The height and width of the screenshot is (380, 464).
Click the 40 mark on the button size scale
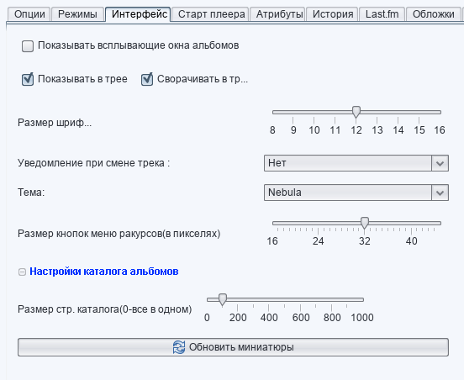click(x=411, y=241)
